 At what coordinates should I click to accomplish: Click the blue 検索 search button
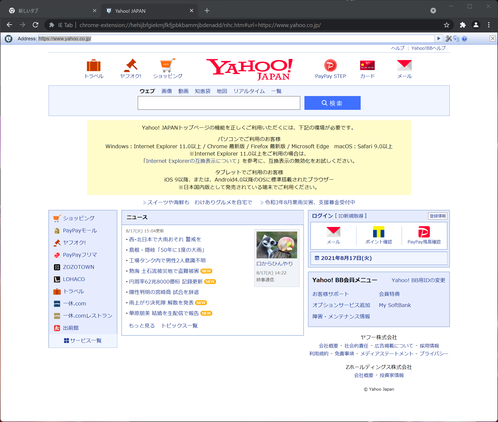[332, 103]
